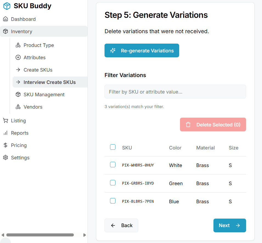Open Product Type via its hierarchy icon
This screenshot has height=243, width=262.
coord(18,45)
